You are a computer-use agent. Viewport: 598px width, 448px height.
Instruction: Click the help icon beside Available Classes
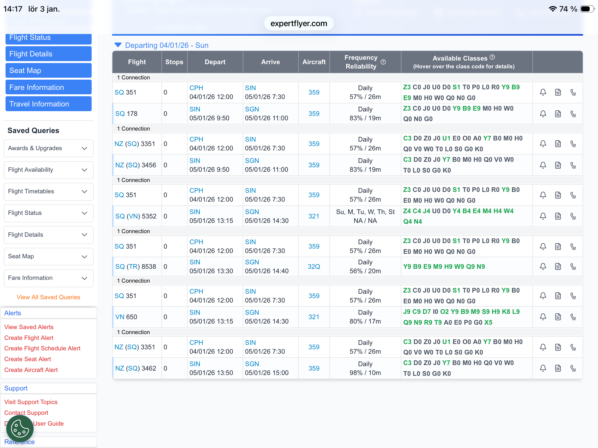[x=492, y=57]
